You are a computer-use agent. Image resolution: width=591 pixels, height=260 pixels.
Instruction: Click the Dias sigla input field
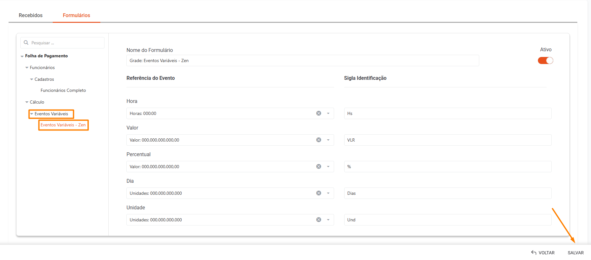447,193
